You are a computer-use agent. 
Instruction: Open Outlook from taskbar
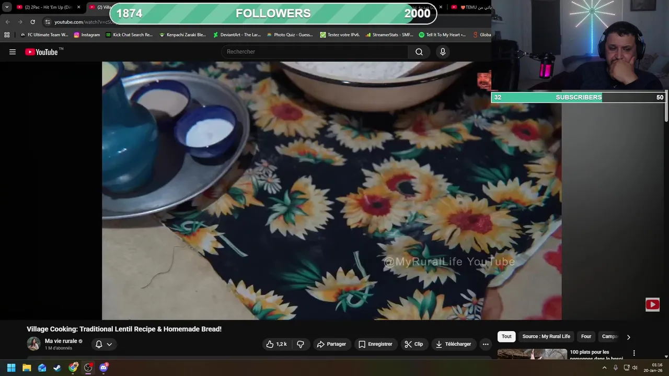coord(42,368)
